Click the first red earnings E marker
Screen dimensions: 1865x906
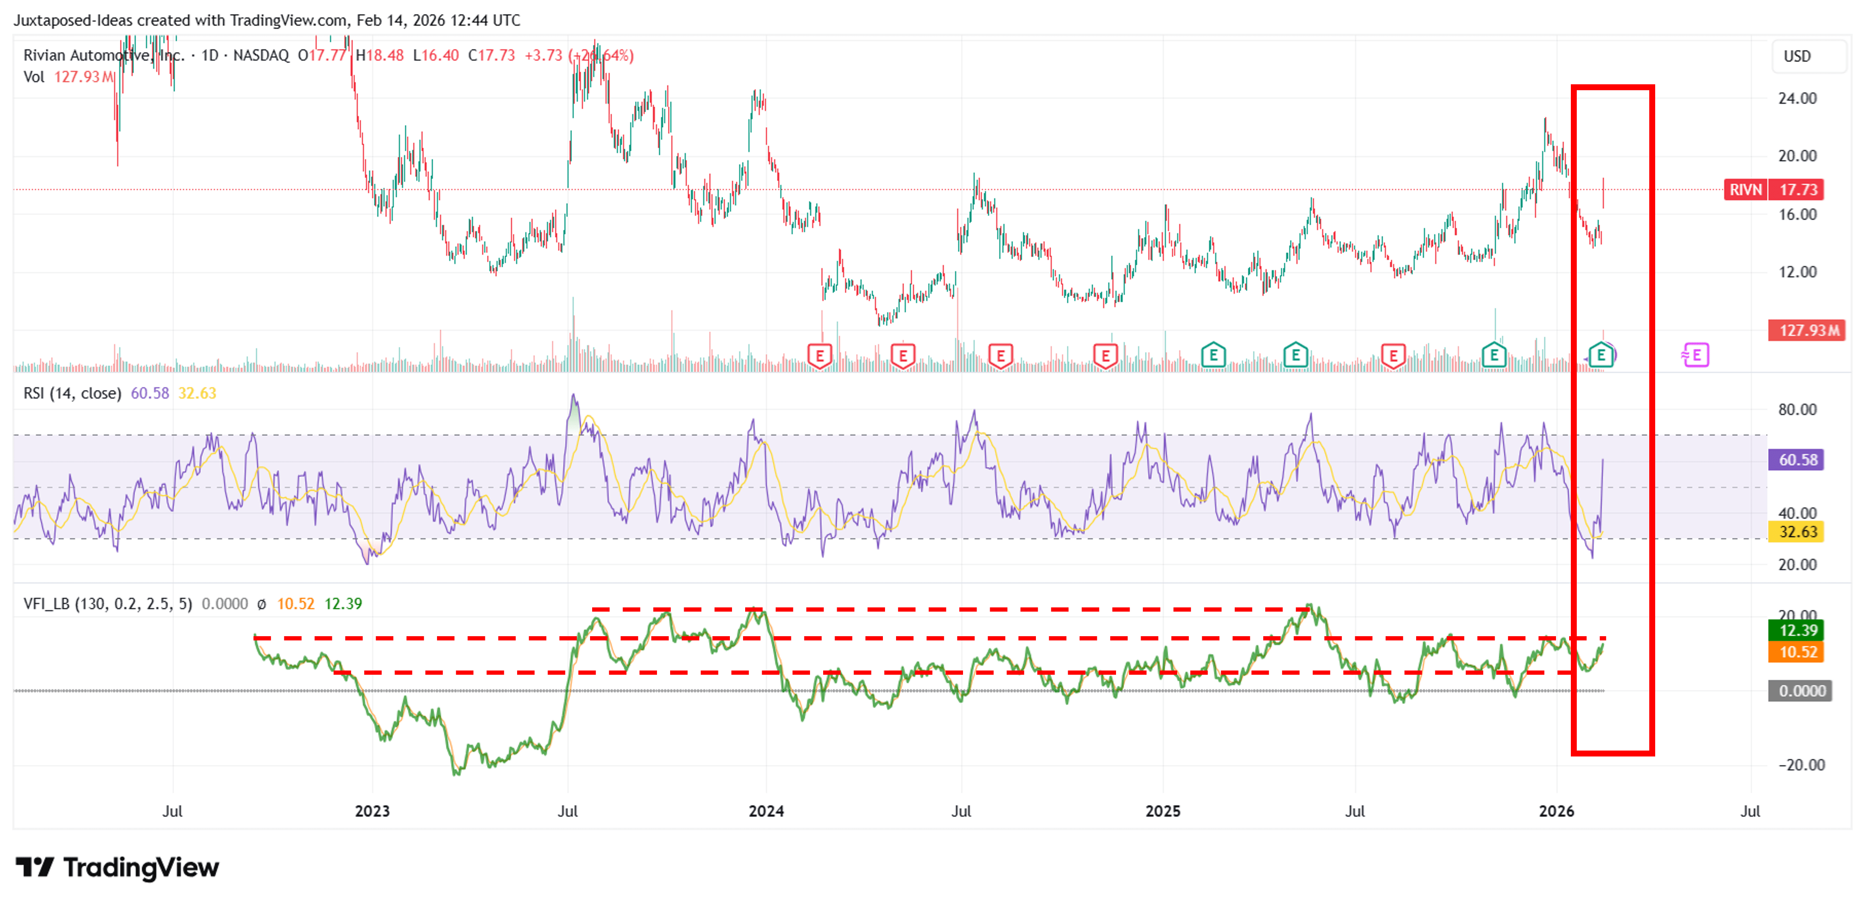[x=820, y=355]
